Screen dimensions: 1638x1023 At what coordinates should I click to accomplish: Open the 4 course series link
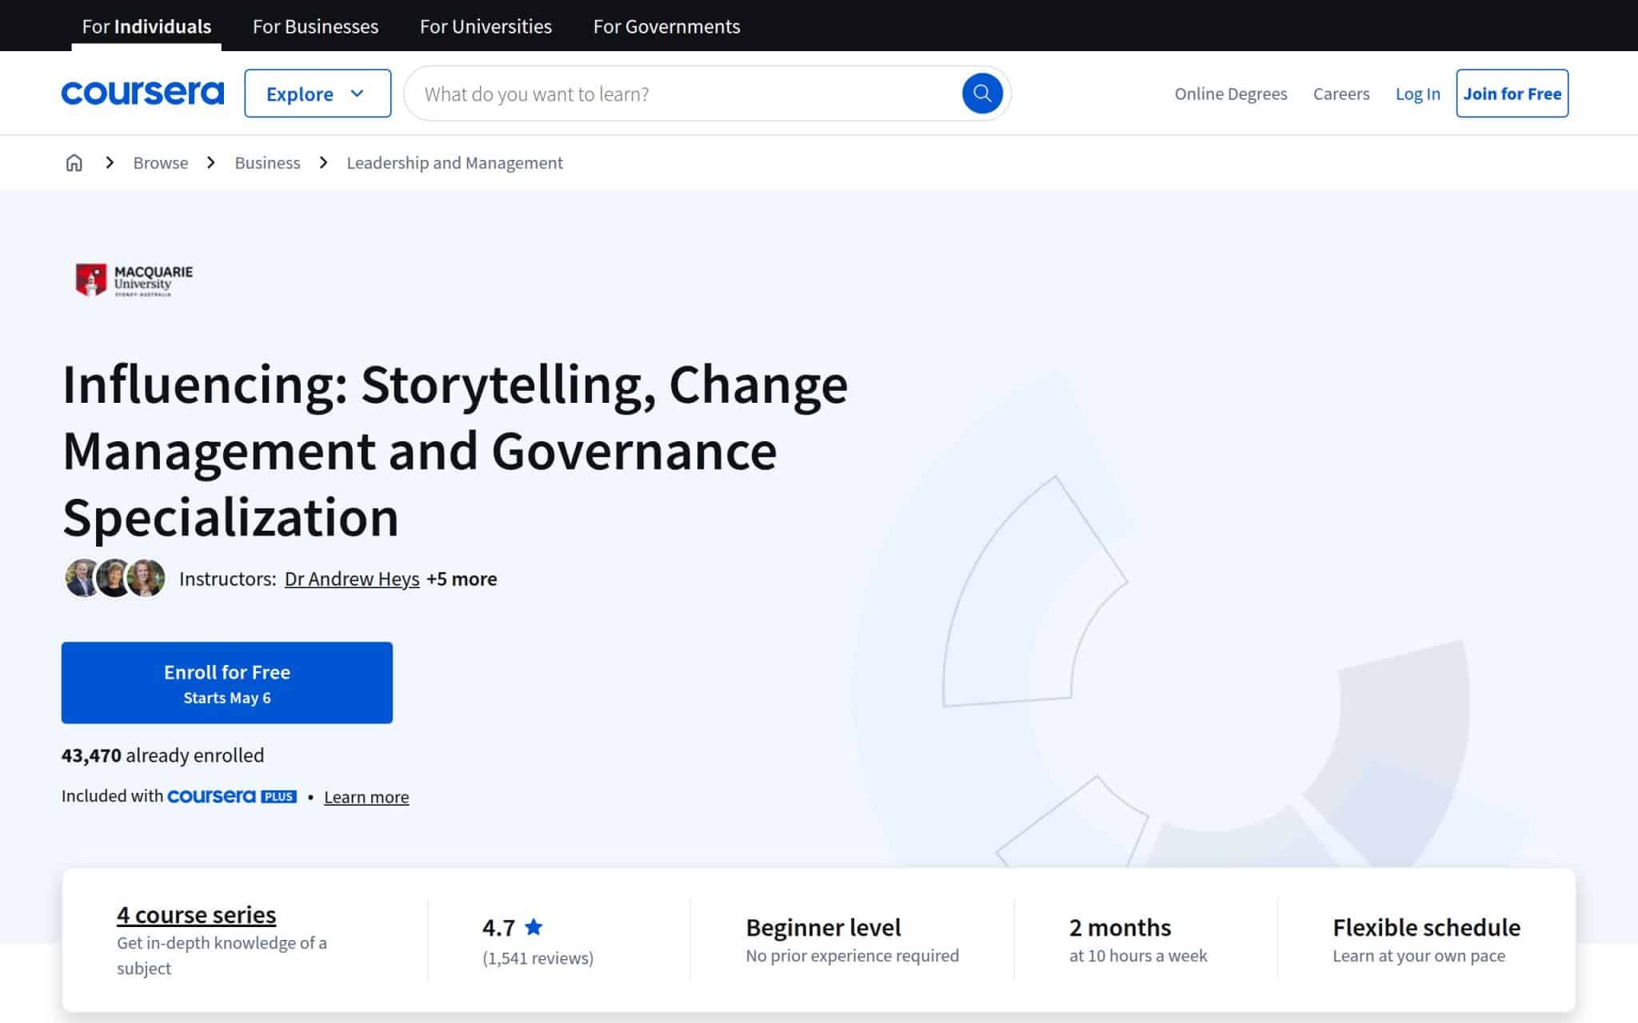click(196, 914)
